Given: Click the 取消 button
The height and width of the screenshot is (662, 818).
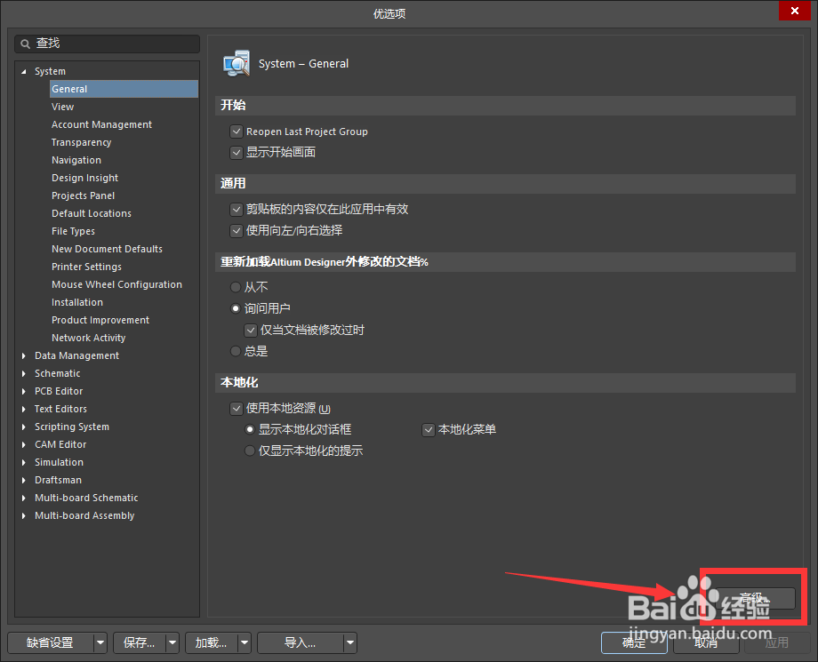Looking at the screenshot, I should pyautogui.click(x=706, y=642).
